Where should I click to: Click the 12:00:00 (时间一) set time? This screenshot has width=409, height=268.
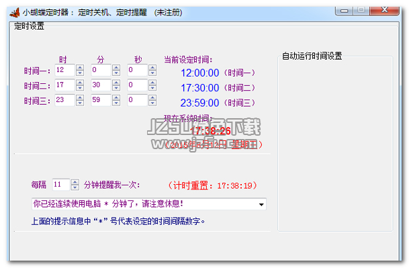pos(218,73)
